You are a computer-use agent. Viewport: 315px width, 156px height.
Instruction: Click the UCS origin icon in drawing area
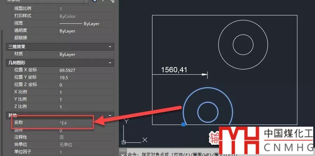click(x=124, y=142)
